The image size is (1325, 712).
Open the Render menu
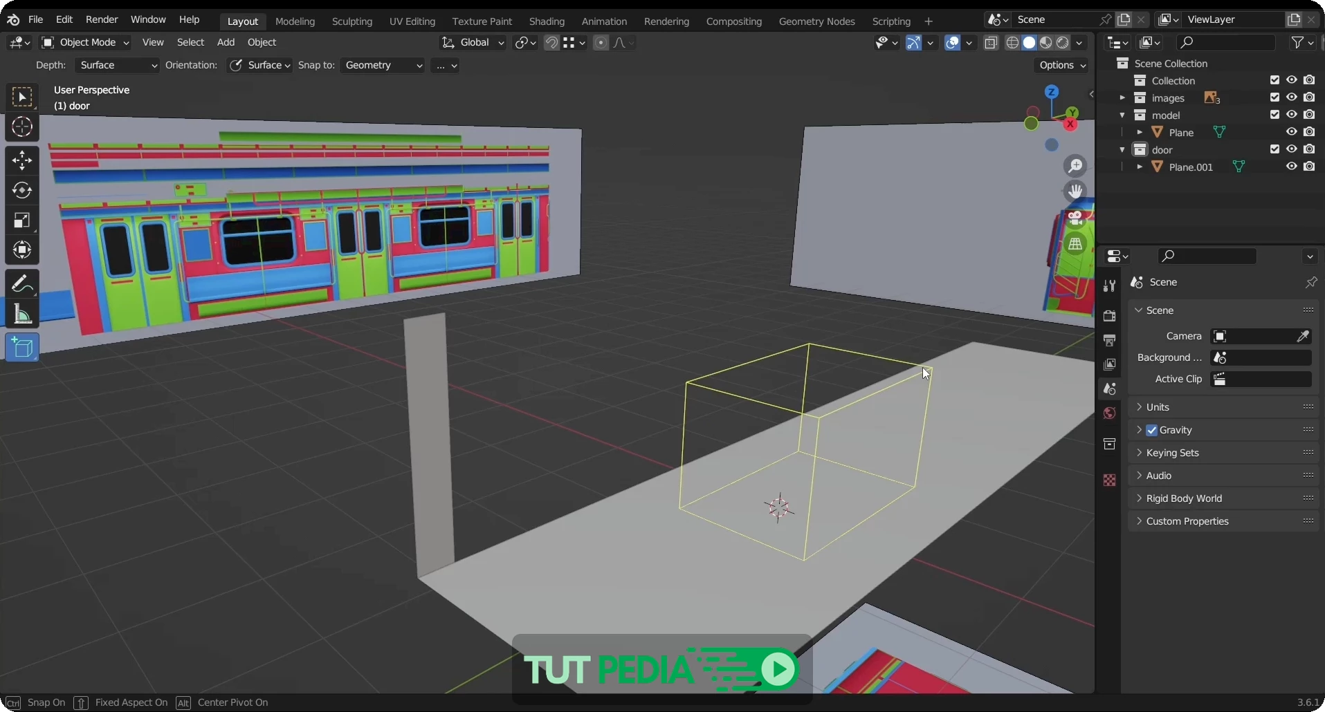pyautogui.click(x=102, y=19)
